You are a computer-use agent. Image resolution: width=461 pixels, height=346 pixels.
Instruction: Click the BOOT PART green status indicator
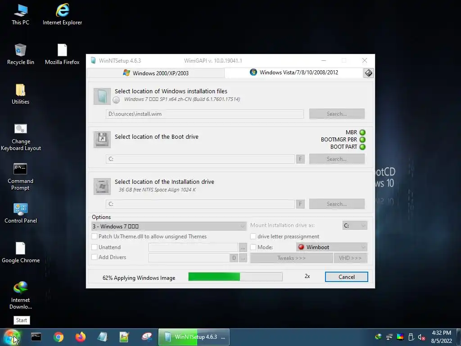(362, 147)
